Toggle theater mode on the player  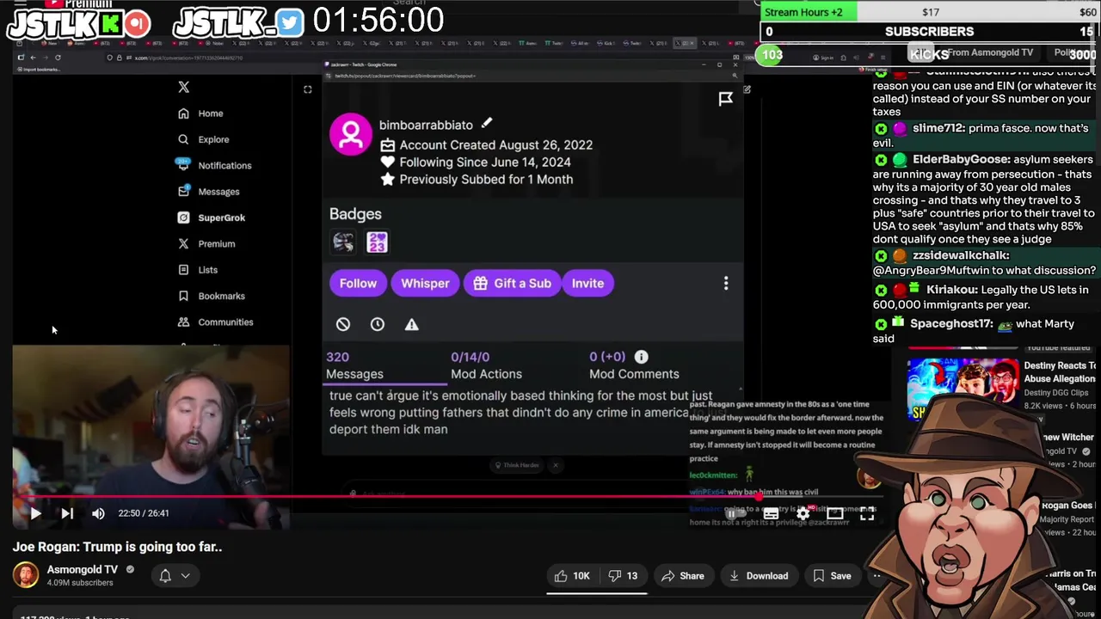click(834, 513)
